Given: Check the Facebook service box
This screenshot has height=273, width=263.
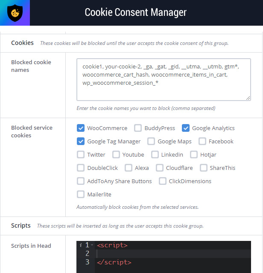Looking at the screenshot, I should pyautogui.click(x=202, y=141).
